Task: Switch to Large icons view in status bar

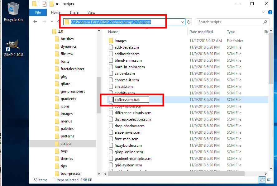Action: [269, 180]
